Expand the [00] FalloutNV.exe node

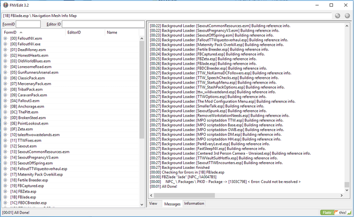click(x=5, y=44)
